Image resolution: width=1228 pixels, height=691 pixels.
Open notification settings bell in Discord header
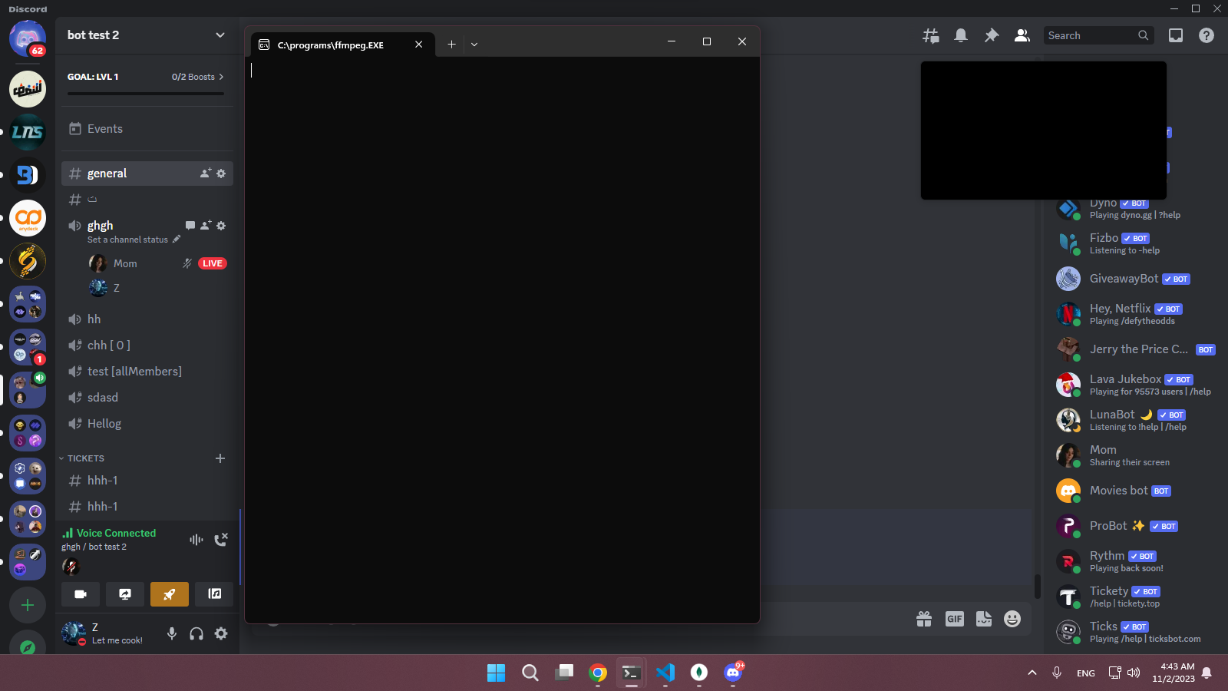coord(961,35)
